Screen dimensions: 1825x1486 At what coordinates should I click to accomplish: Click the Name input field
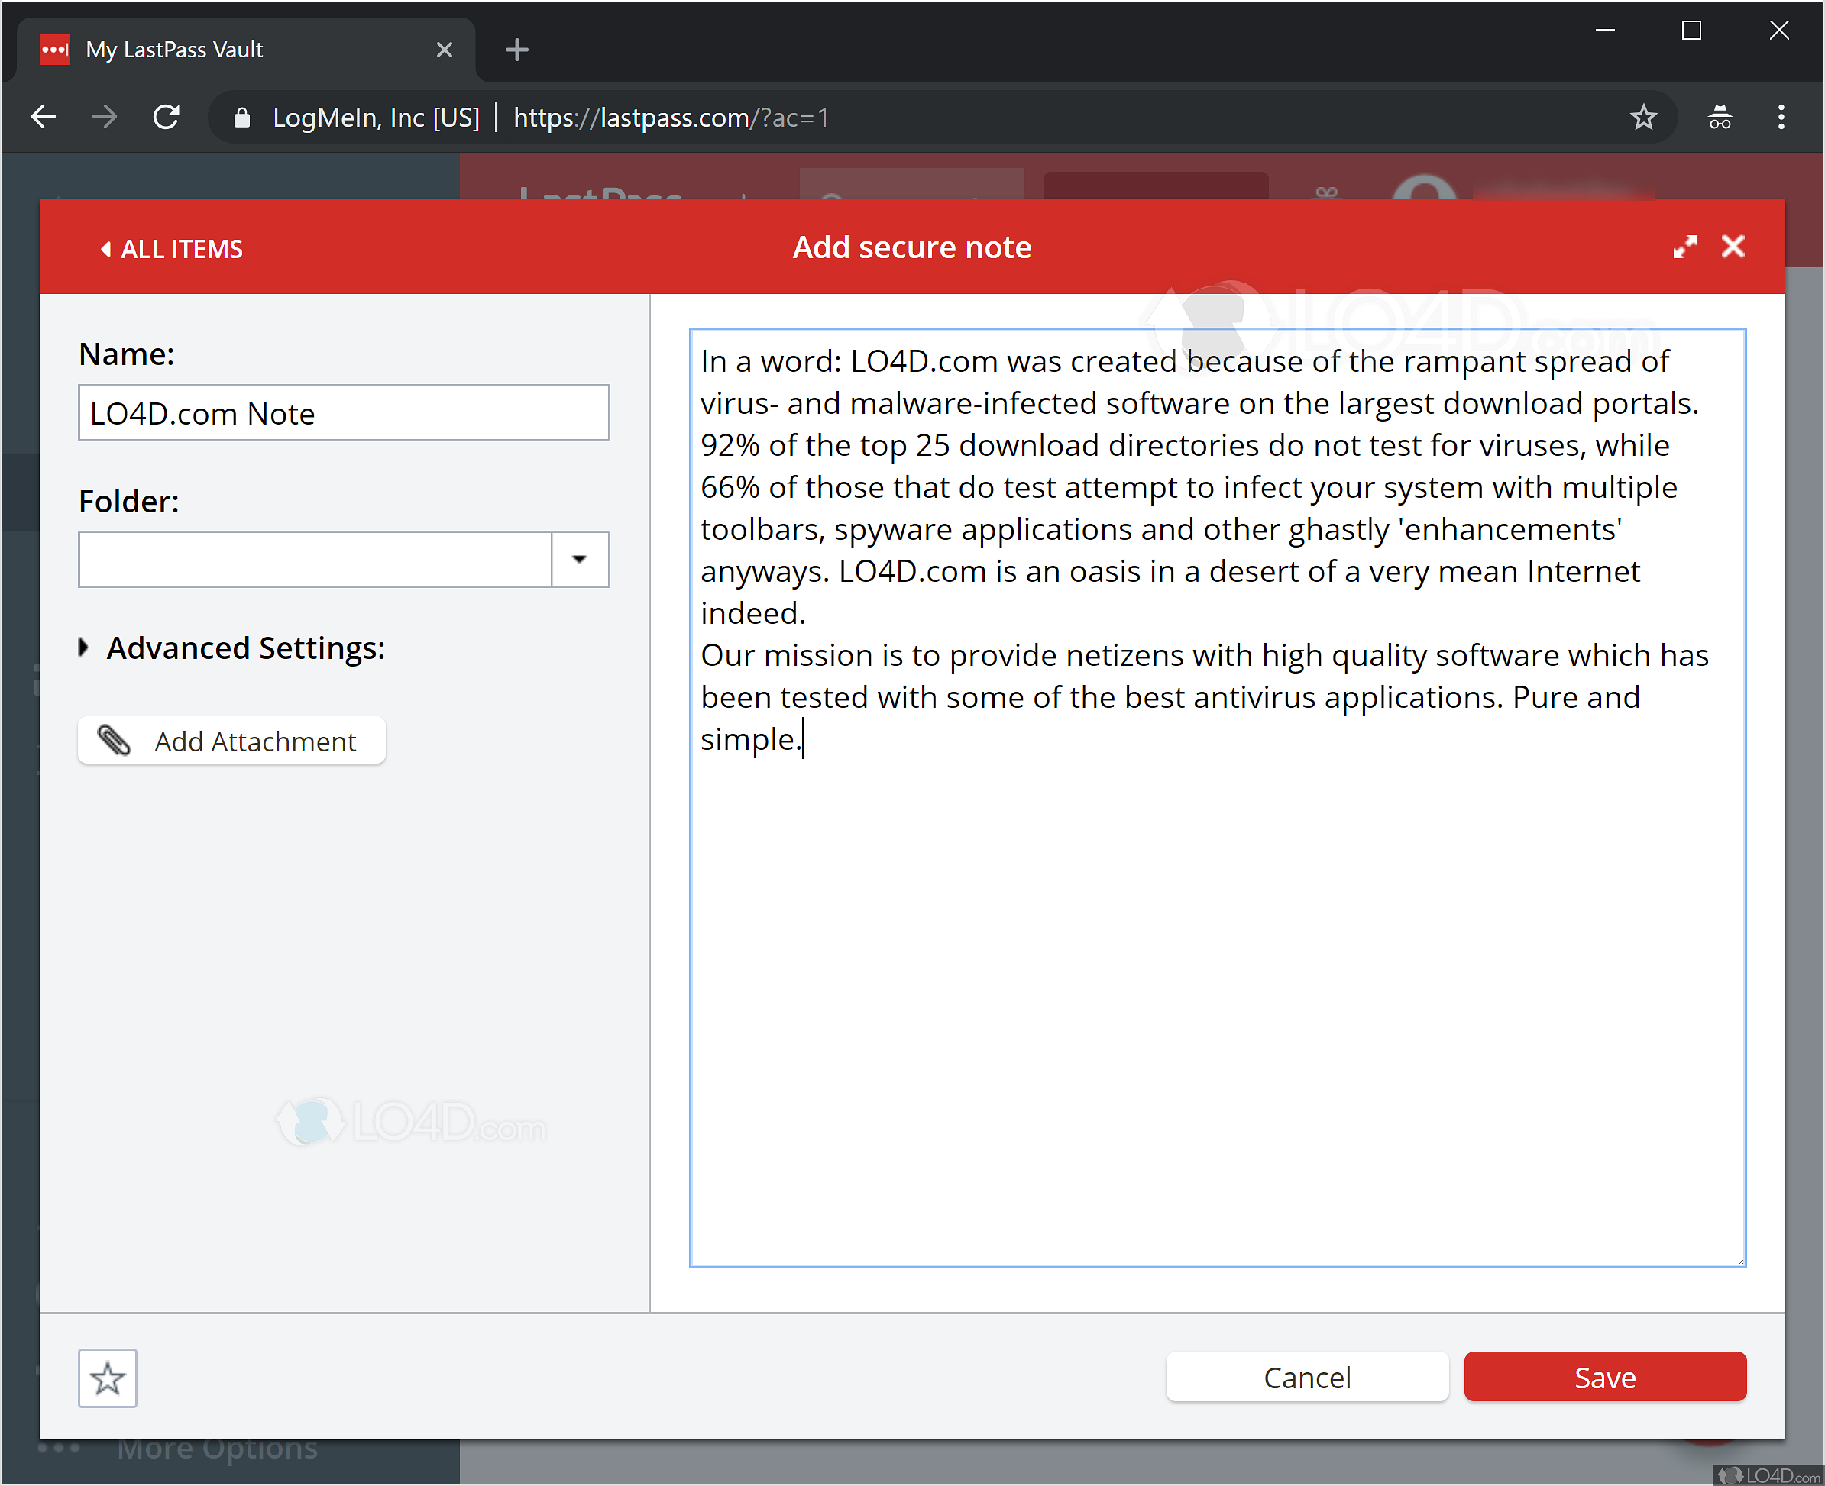[342, 413]
